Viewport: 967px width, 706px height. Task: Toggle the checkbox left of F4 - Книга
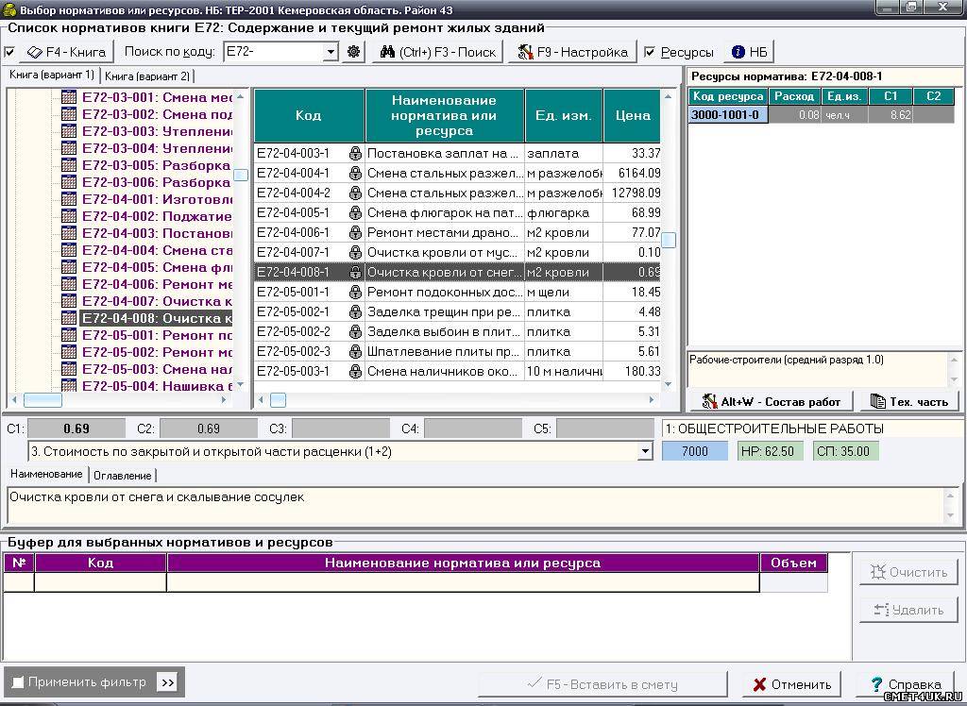pos(9,53)
